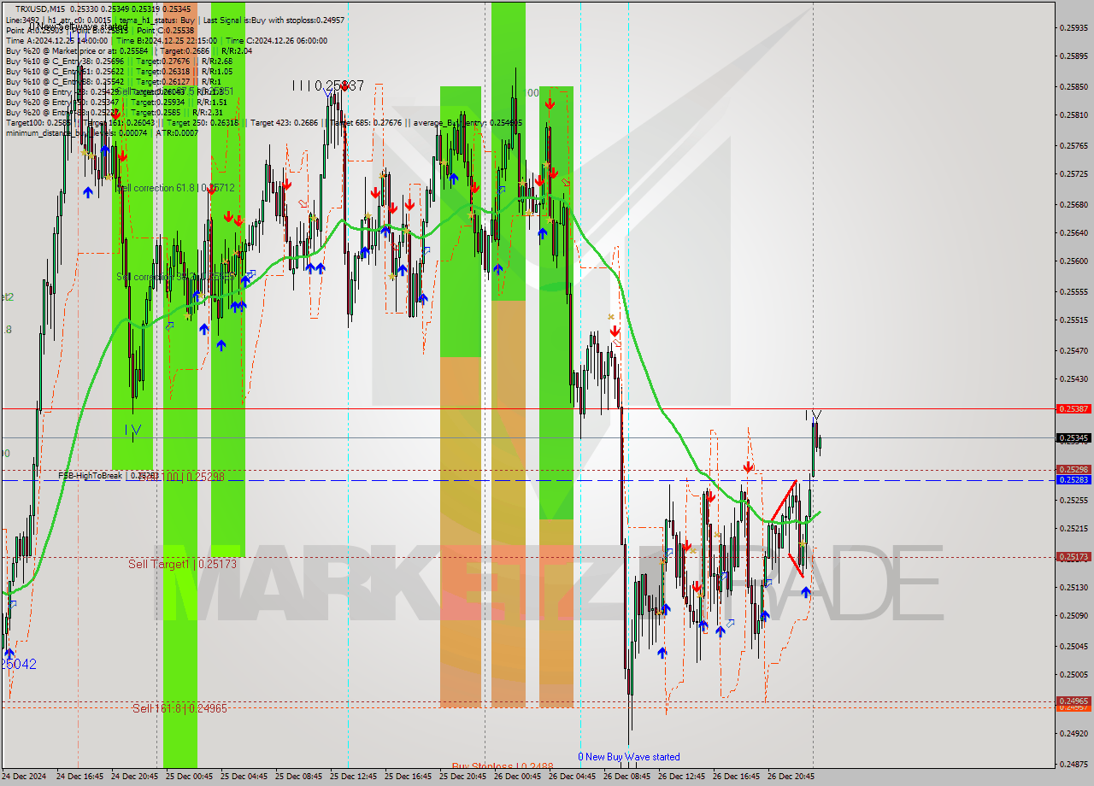This screenshot has width=1094, height=786.
Task: Click the 0.25130 price axis label
Action: (x=1073, y=587)
